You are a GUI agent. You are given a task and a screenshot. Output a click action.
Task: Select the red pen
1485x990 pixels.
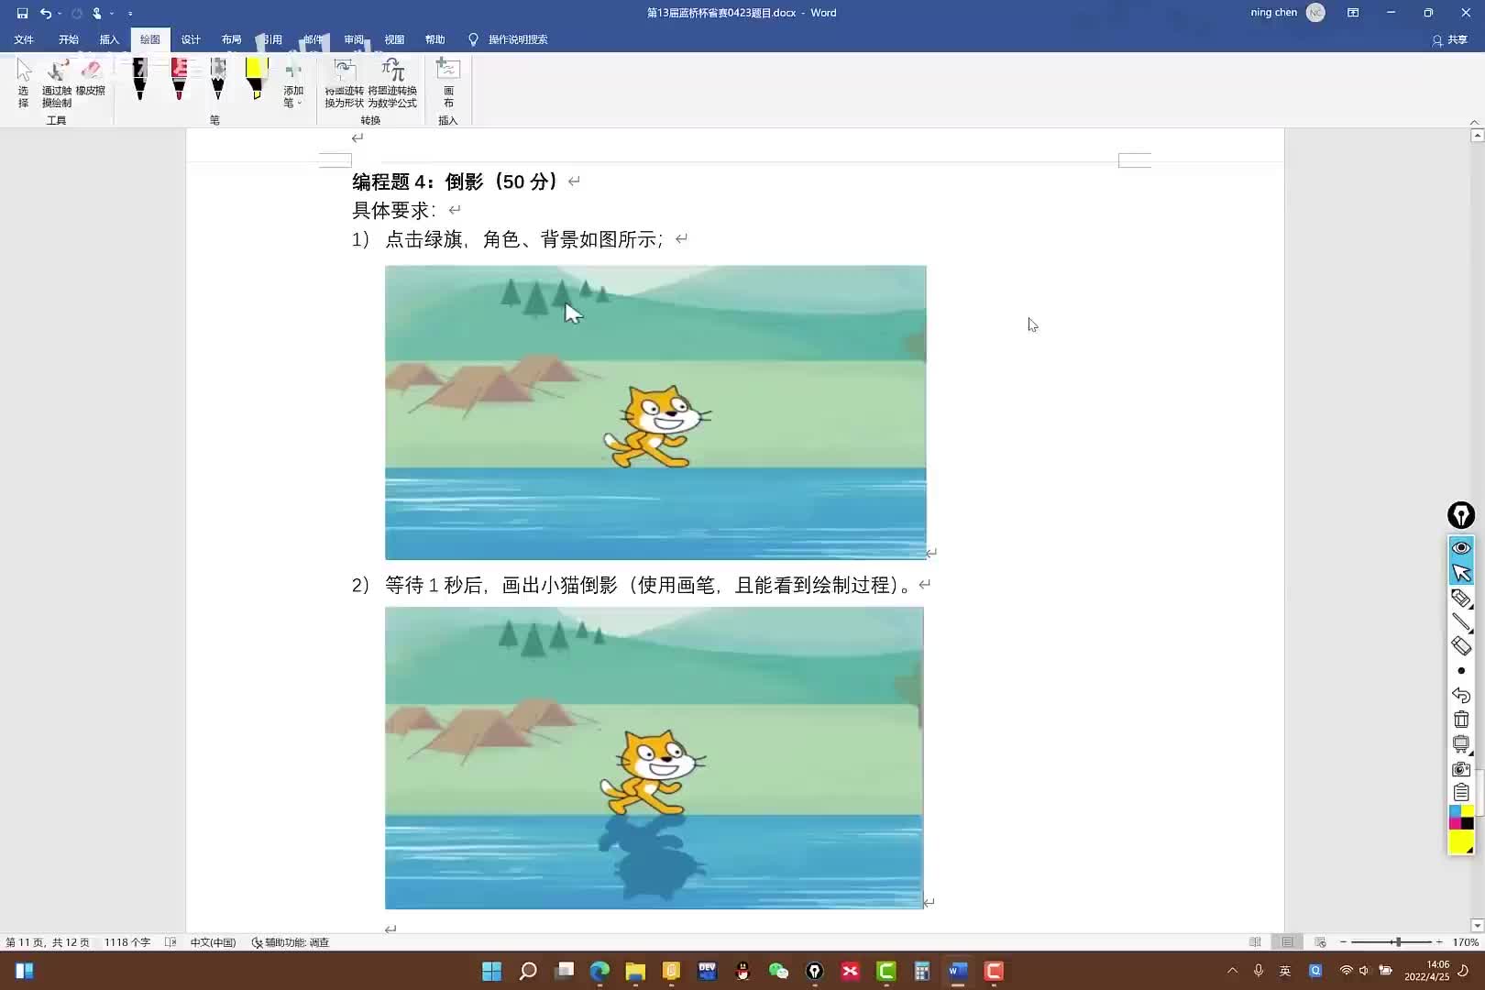pyautogui.click(x=179, y=79)
